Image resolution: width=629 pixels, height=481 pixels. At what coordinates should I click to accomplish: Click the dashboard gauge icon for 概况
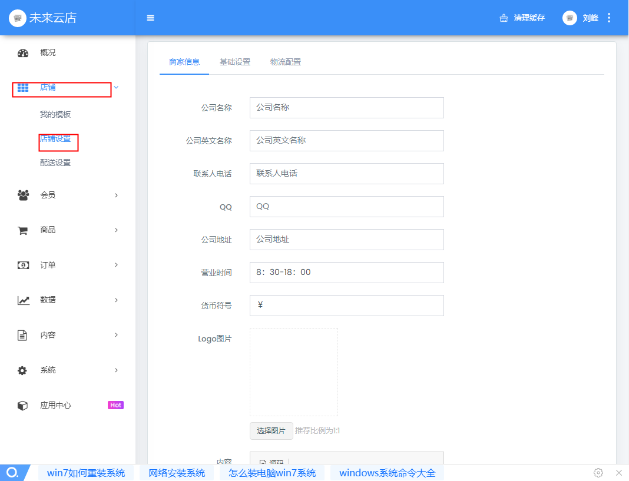23,53
